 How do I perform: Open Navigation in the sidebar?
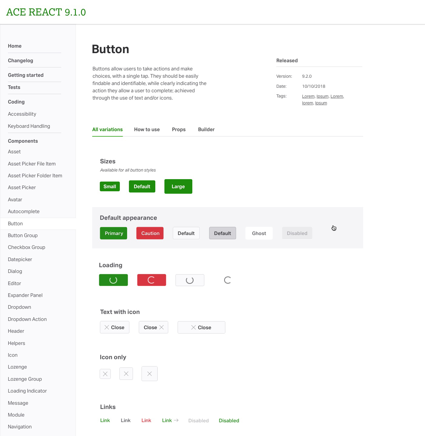point(20,427)
